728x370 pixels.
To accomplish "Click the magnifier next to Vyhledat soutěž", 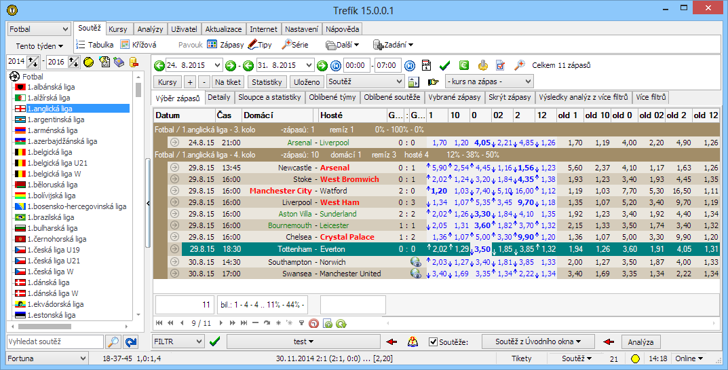I will (113, 342).
